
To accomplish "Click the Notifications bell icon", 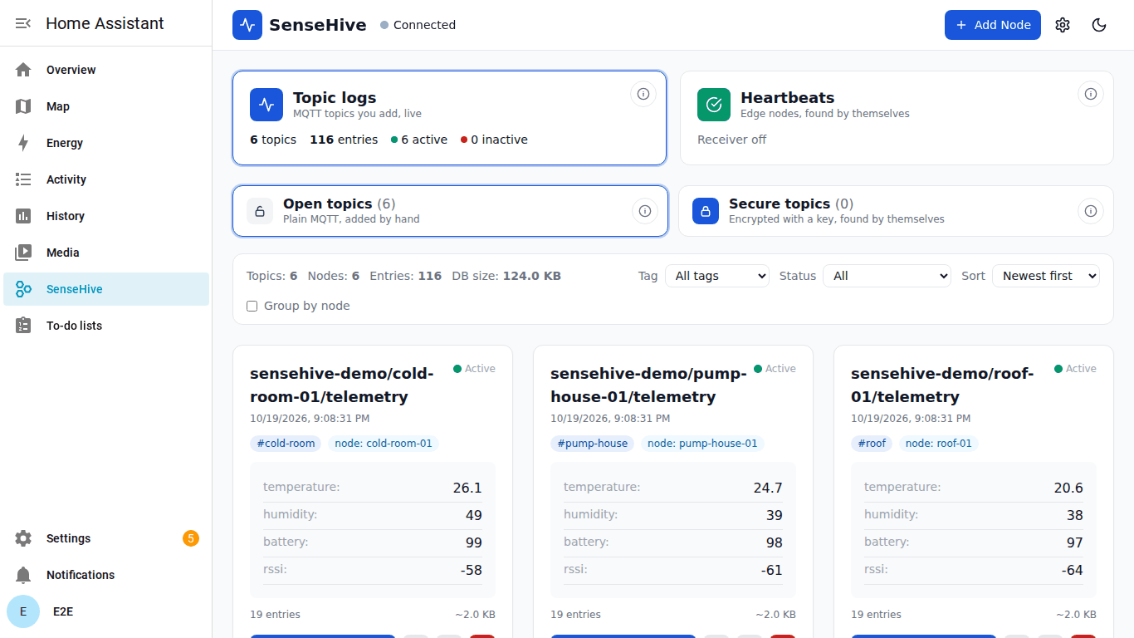I will click(x=23, y=575).
